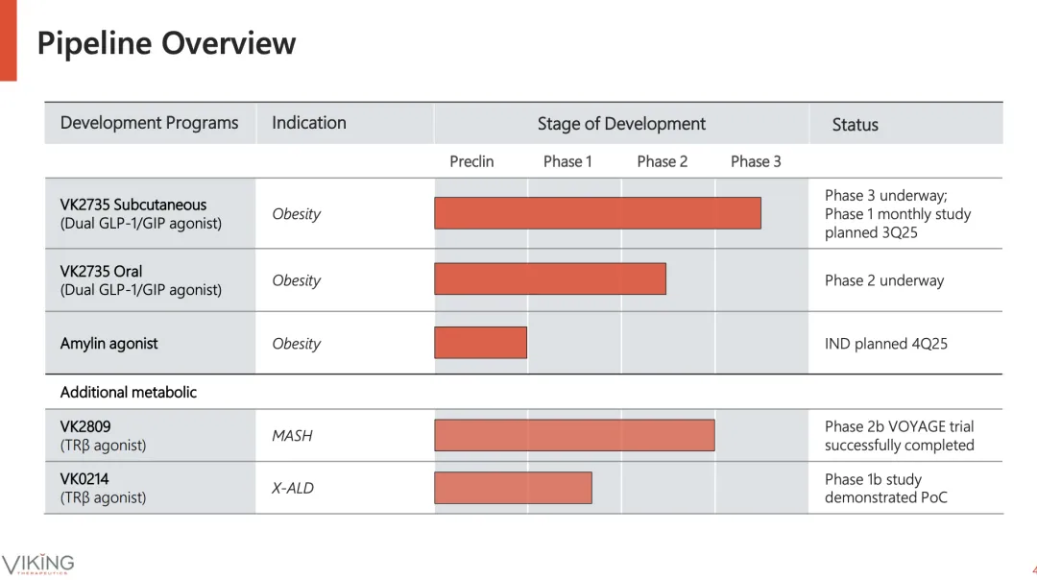1037x580 pixels.
Task: Click the MASH indication cell
Action: click(x=292, y=436)
